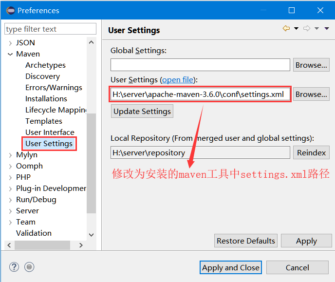
Task: Expand the Run/Debug tree node
Action: click(10, 200)
